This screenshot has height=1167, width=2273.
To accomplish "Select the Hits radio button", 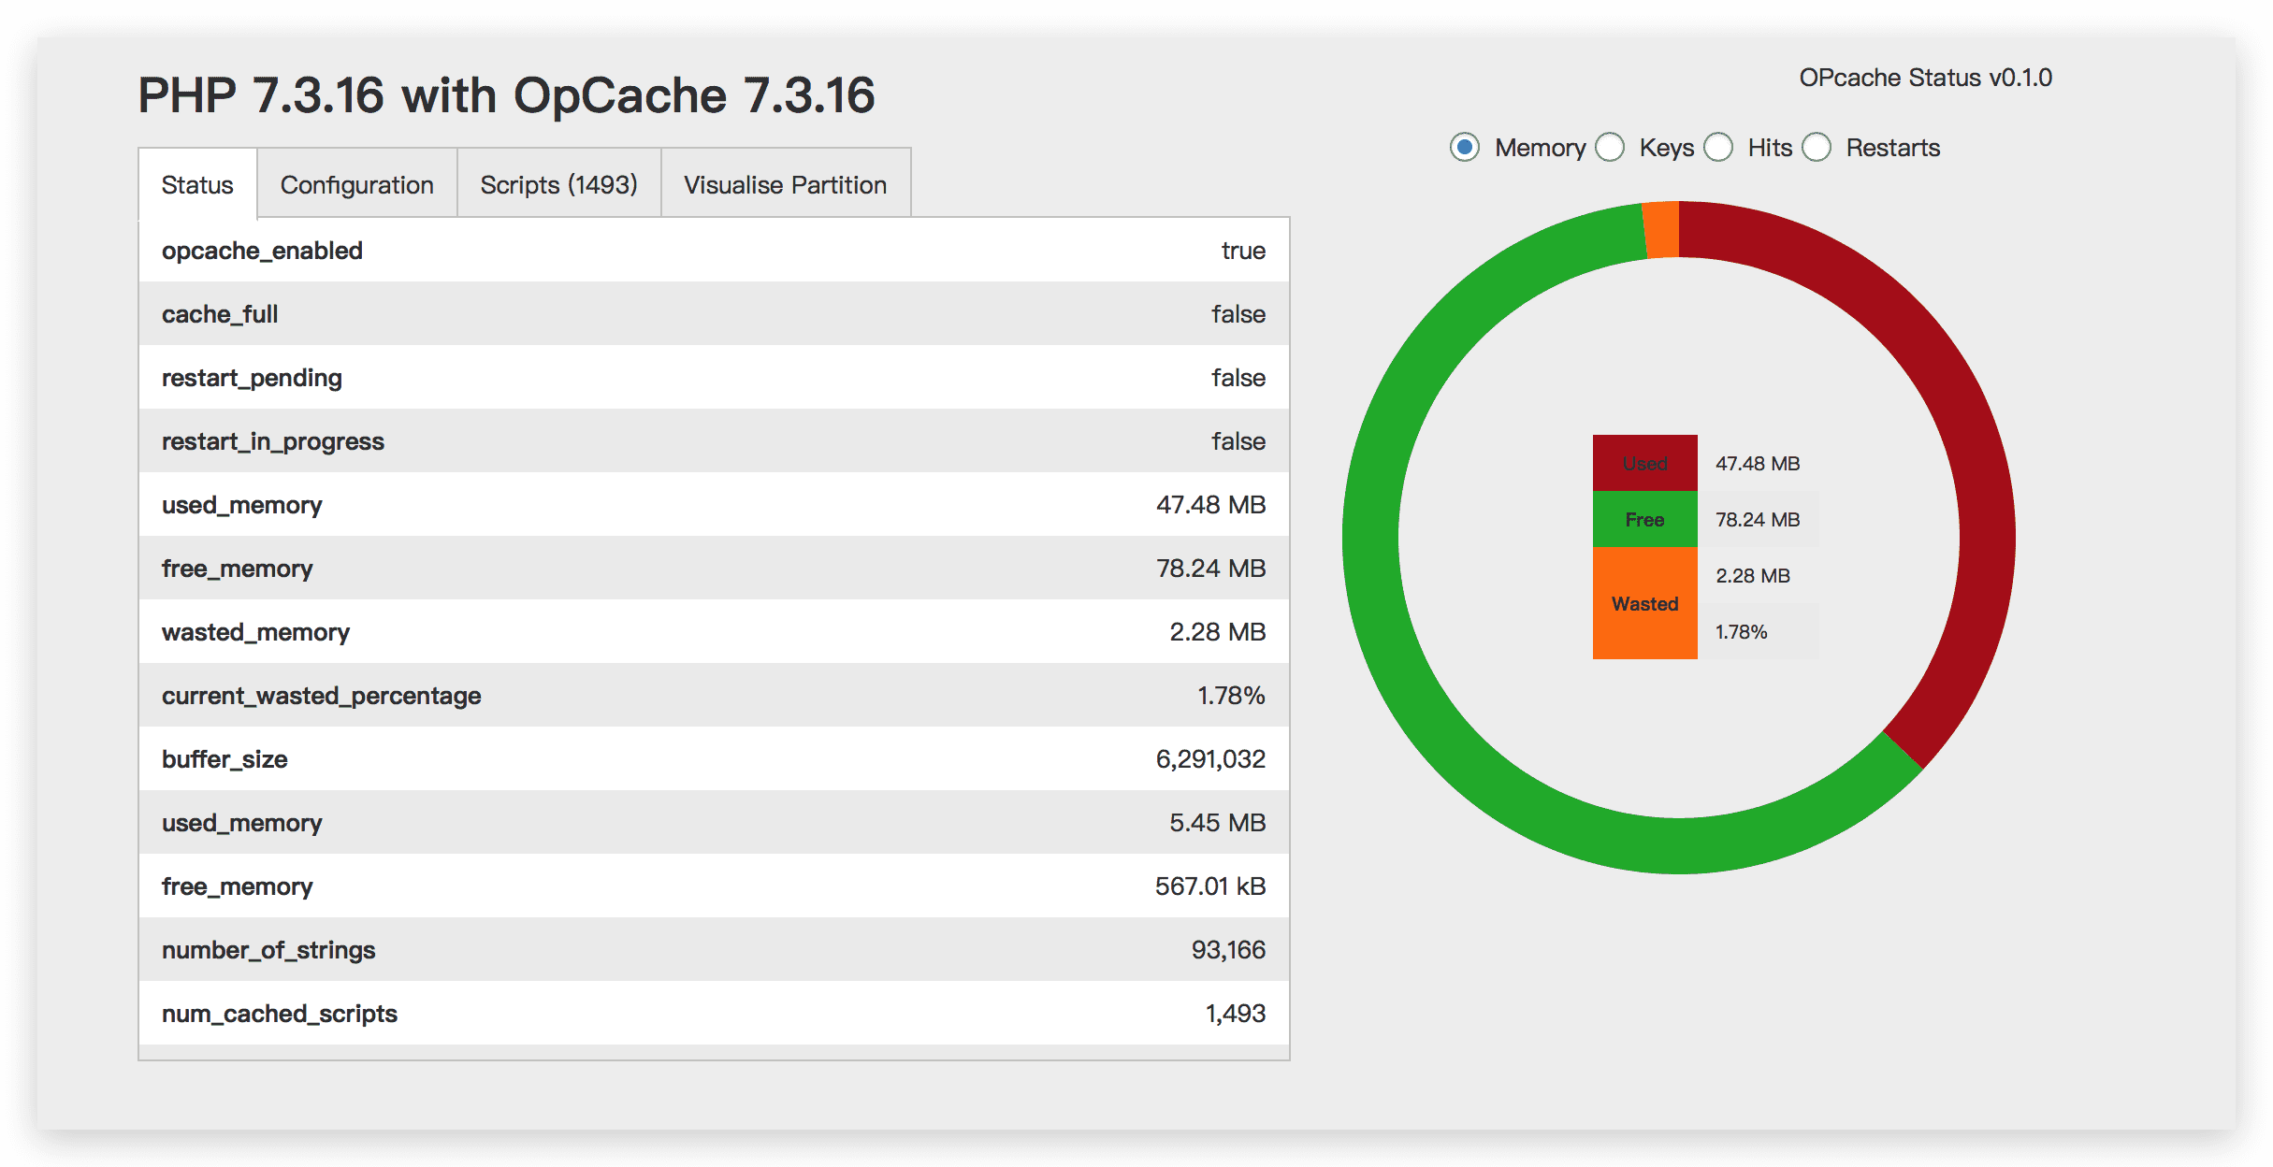I will point(1718,148).
